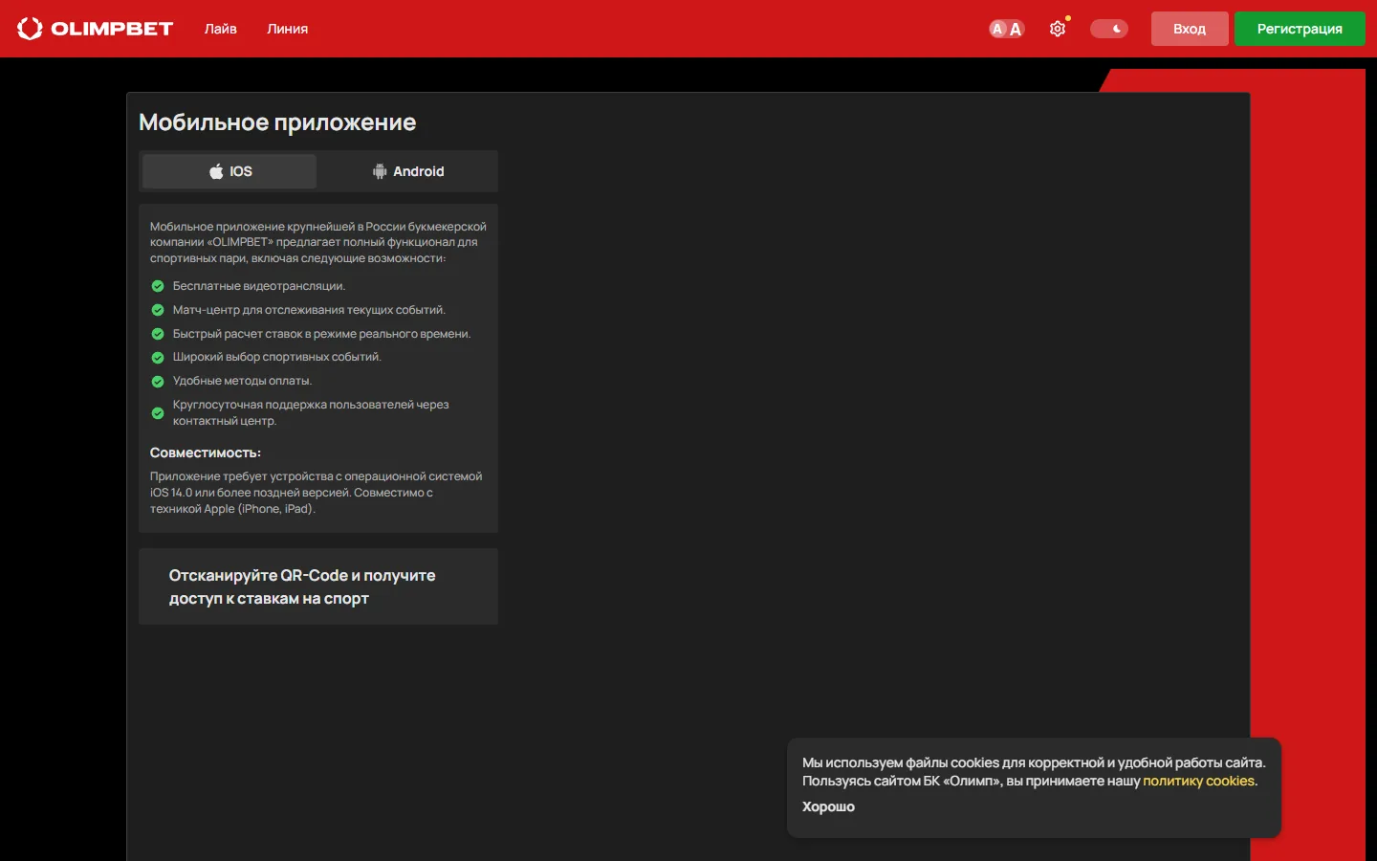Toggle the font size AA control

click(1006, 29)
